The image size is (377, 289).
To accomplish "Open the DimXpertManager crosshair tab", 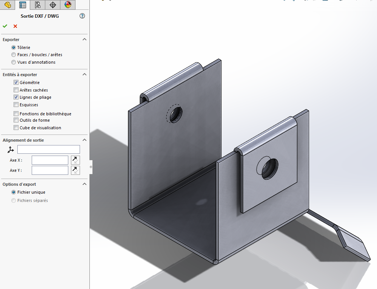I will pyautogui.click(x=53, y=5).
